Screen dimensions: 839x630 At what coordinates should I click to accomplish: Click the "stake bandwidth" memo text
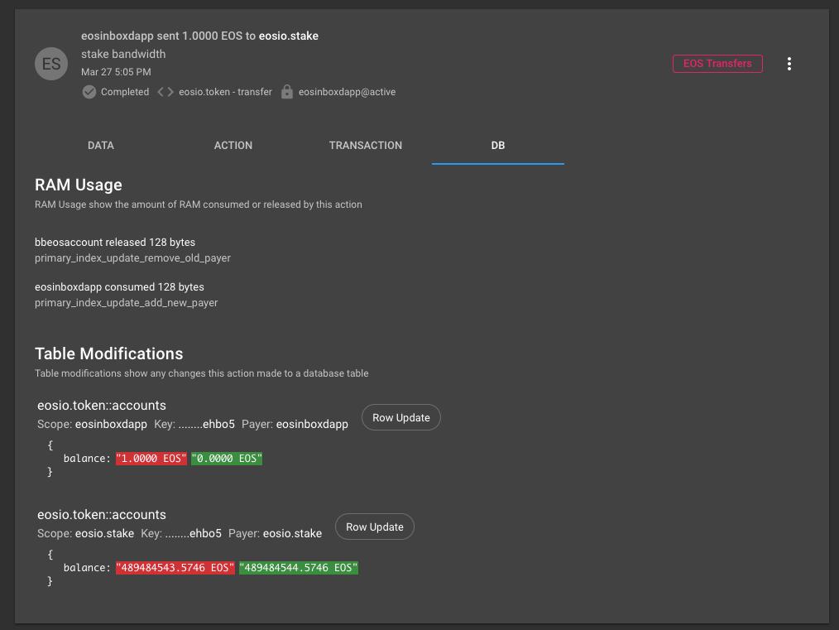coord(123,54)
